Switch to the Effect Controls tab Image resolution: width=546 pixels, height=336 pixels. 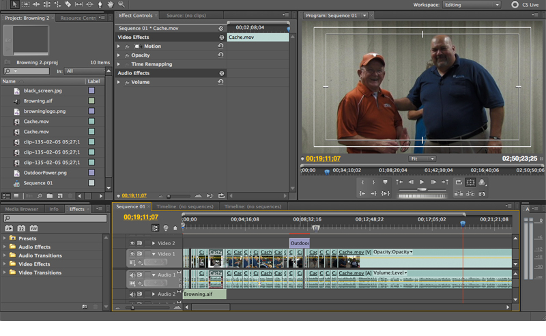(136, 15)
